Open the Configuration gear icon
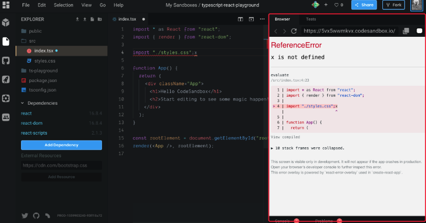Image resolution: width=426 pixels, height=223 pixels. click(x=6, y=98)
